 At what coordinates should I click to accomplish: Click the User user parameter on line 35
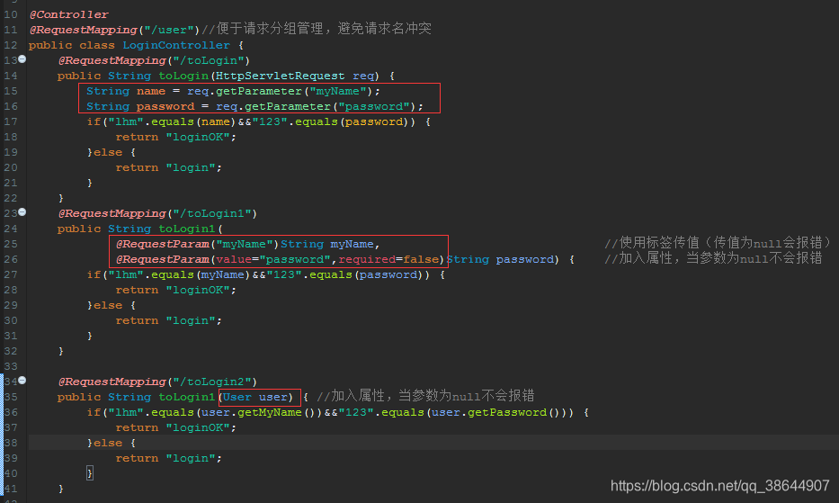click(x=254, y=397)
